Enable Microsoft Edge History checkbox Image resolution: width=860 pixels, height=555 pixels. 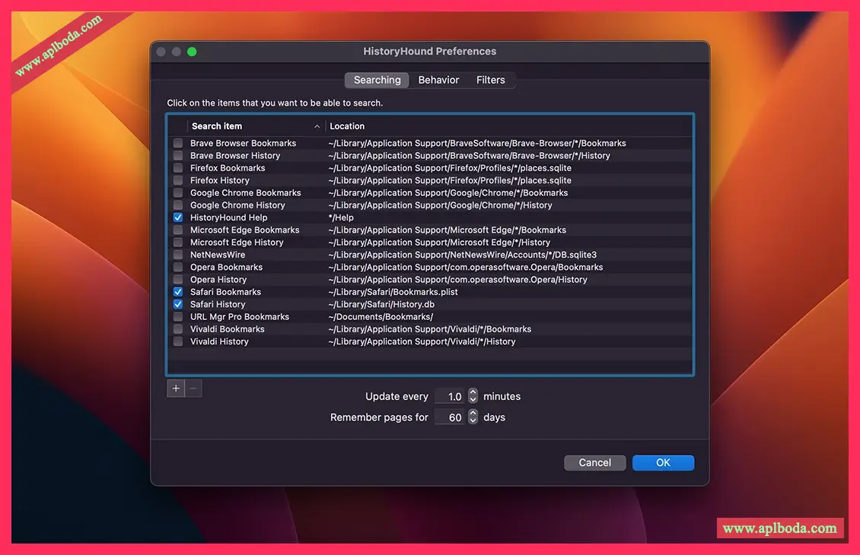[177, 243]
